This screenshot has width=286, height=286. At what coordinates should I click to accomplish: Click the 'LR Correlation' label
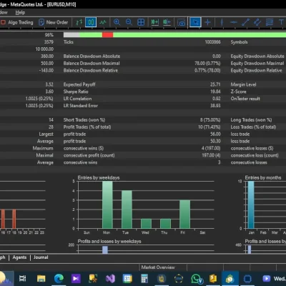click(x=77, y=99)
